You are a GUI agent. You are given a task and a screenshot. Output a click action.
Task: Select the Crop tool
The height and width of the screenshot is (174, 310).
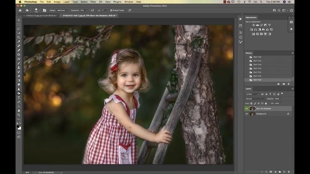(19, 37)
